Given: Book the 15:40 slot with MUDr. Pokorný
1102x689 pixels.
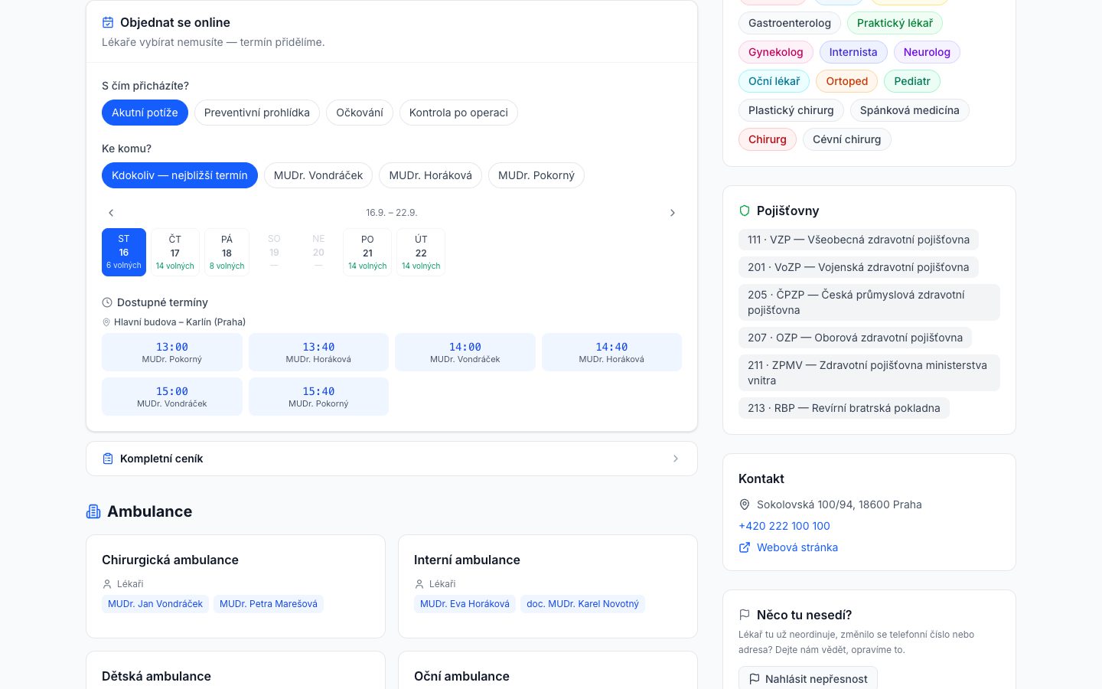Looking at the screenshot, I should tap(318, 397).
